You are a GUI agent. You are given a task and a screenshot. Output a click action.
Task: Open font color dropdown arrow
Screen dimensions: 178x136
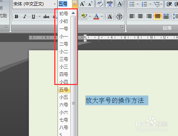tap(102, 17)
